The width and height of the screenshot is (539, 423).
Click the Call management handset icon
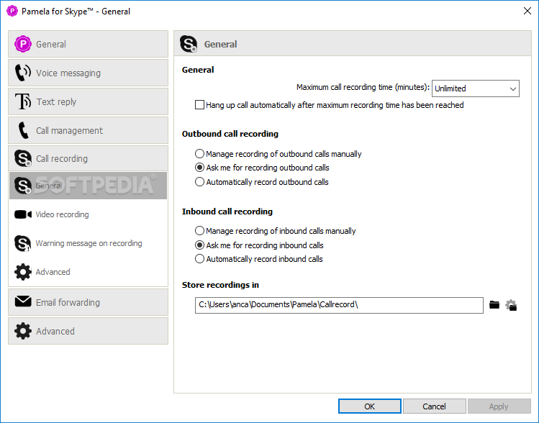click(x=23, y=130)
